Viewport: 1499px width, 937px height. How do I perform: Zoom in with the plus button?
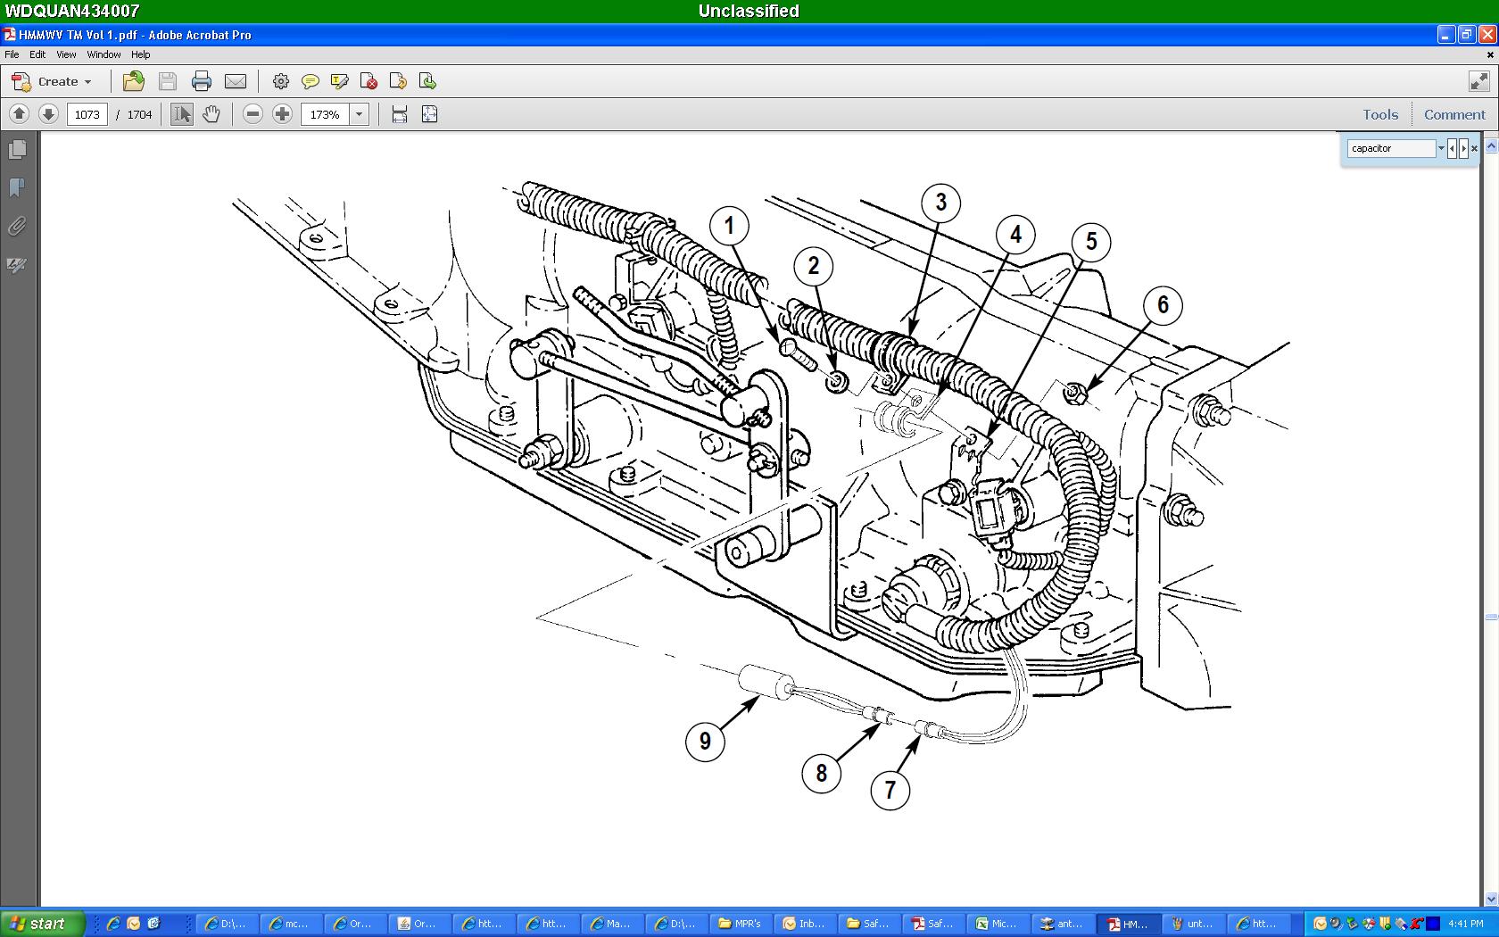coord(282,114)
